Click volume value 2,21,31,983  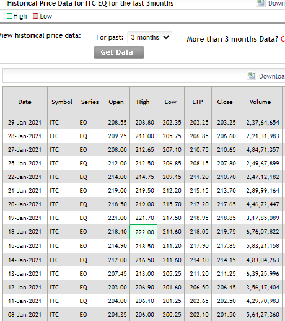(x=263, y=136)
